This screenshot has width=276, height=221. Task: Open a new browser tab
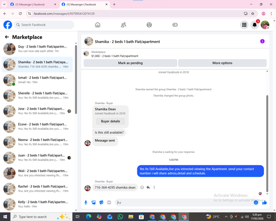tap(114, 4)
